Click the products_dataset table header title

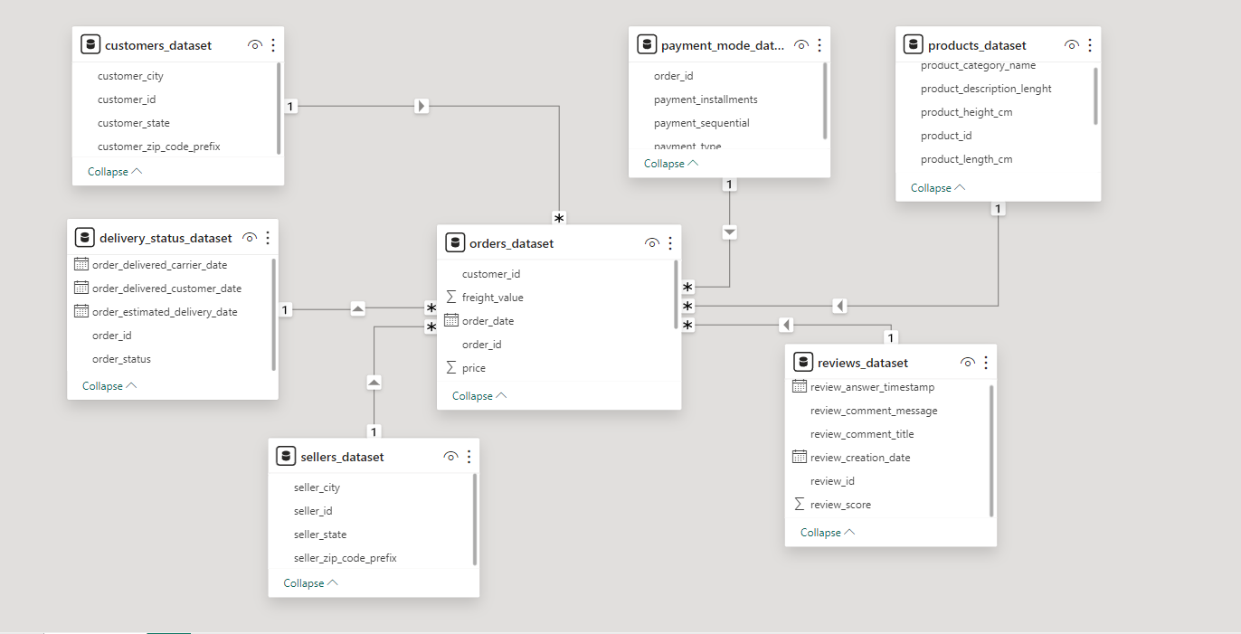(x=977, y=45)
